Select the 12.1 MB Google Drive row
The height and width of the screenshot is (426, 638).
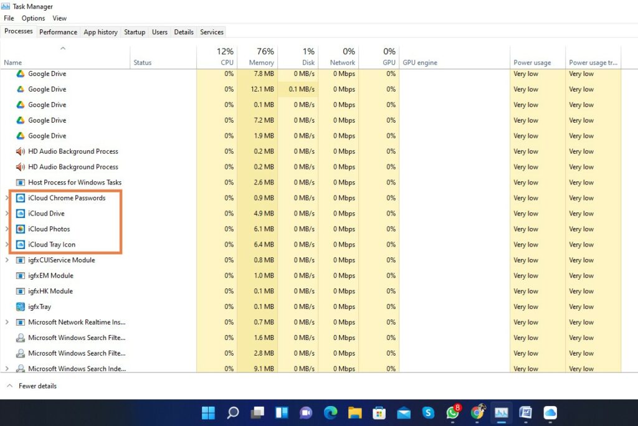coord(311,89)
